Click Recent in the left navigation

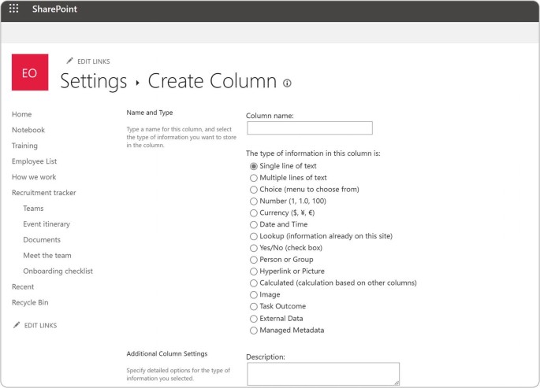point(23,287)
